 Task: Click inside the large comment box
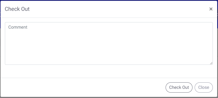click(x=109, y=43)
